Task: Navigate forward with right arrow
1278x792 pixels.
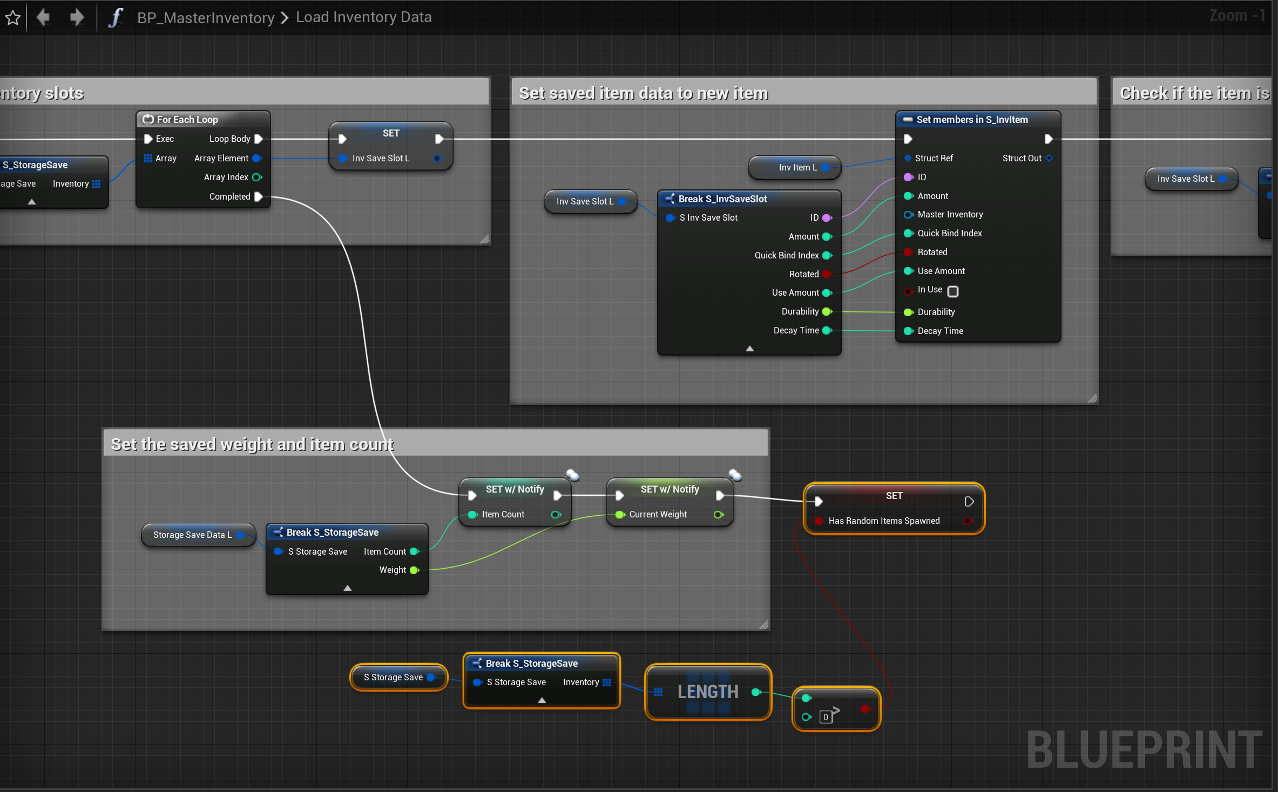Action: click(77, 17)
